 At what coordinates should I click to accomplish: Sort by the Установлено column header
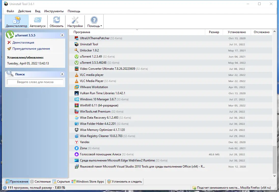click(x=237, y=32)
